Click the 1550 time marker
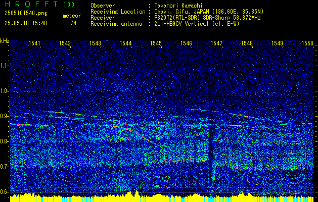 [308, 43]
